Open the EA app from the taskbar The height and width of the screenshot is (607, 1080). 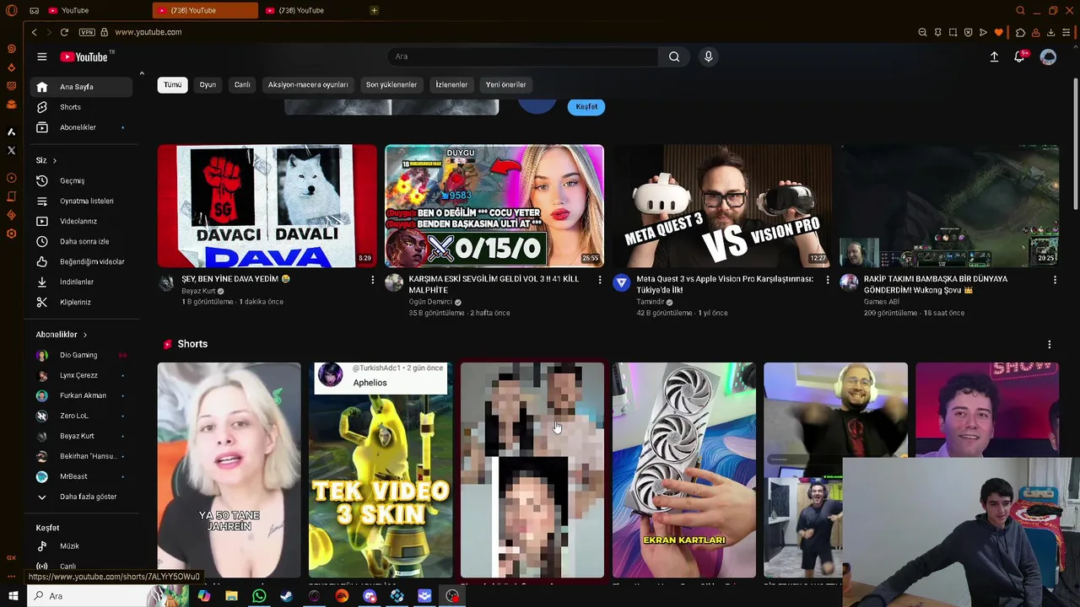342,596
